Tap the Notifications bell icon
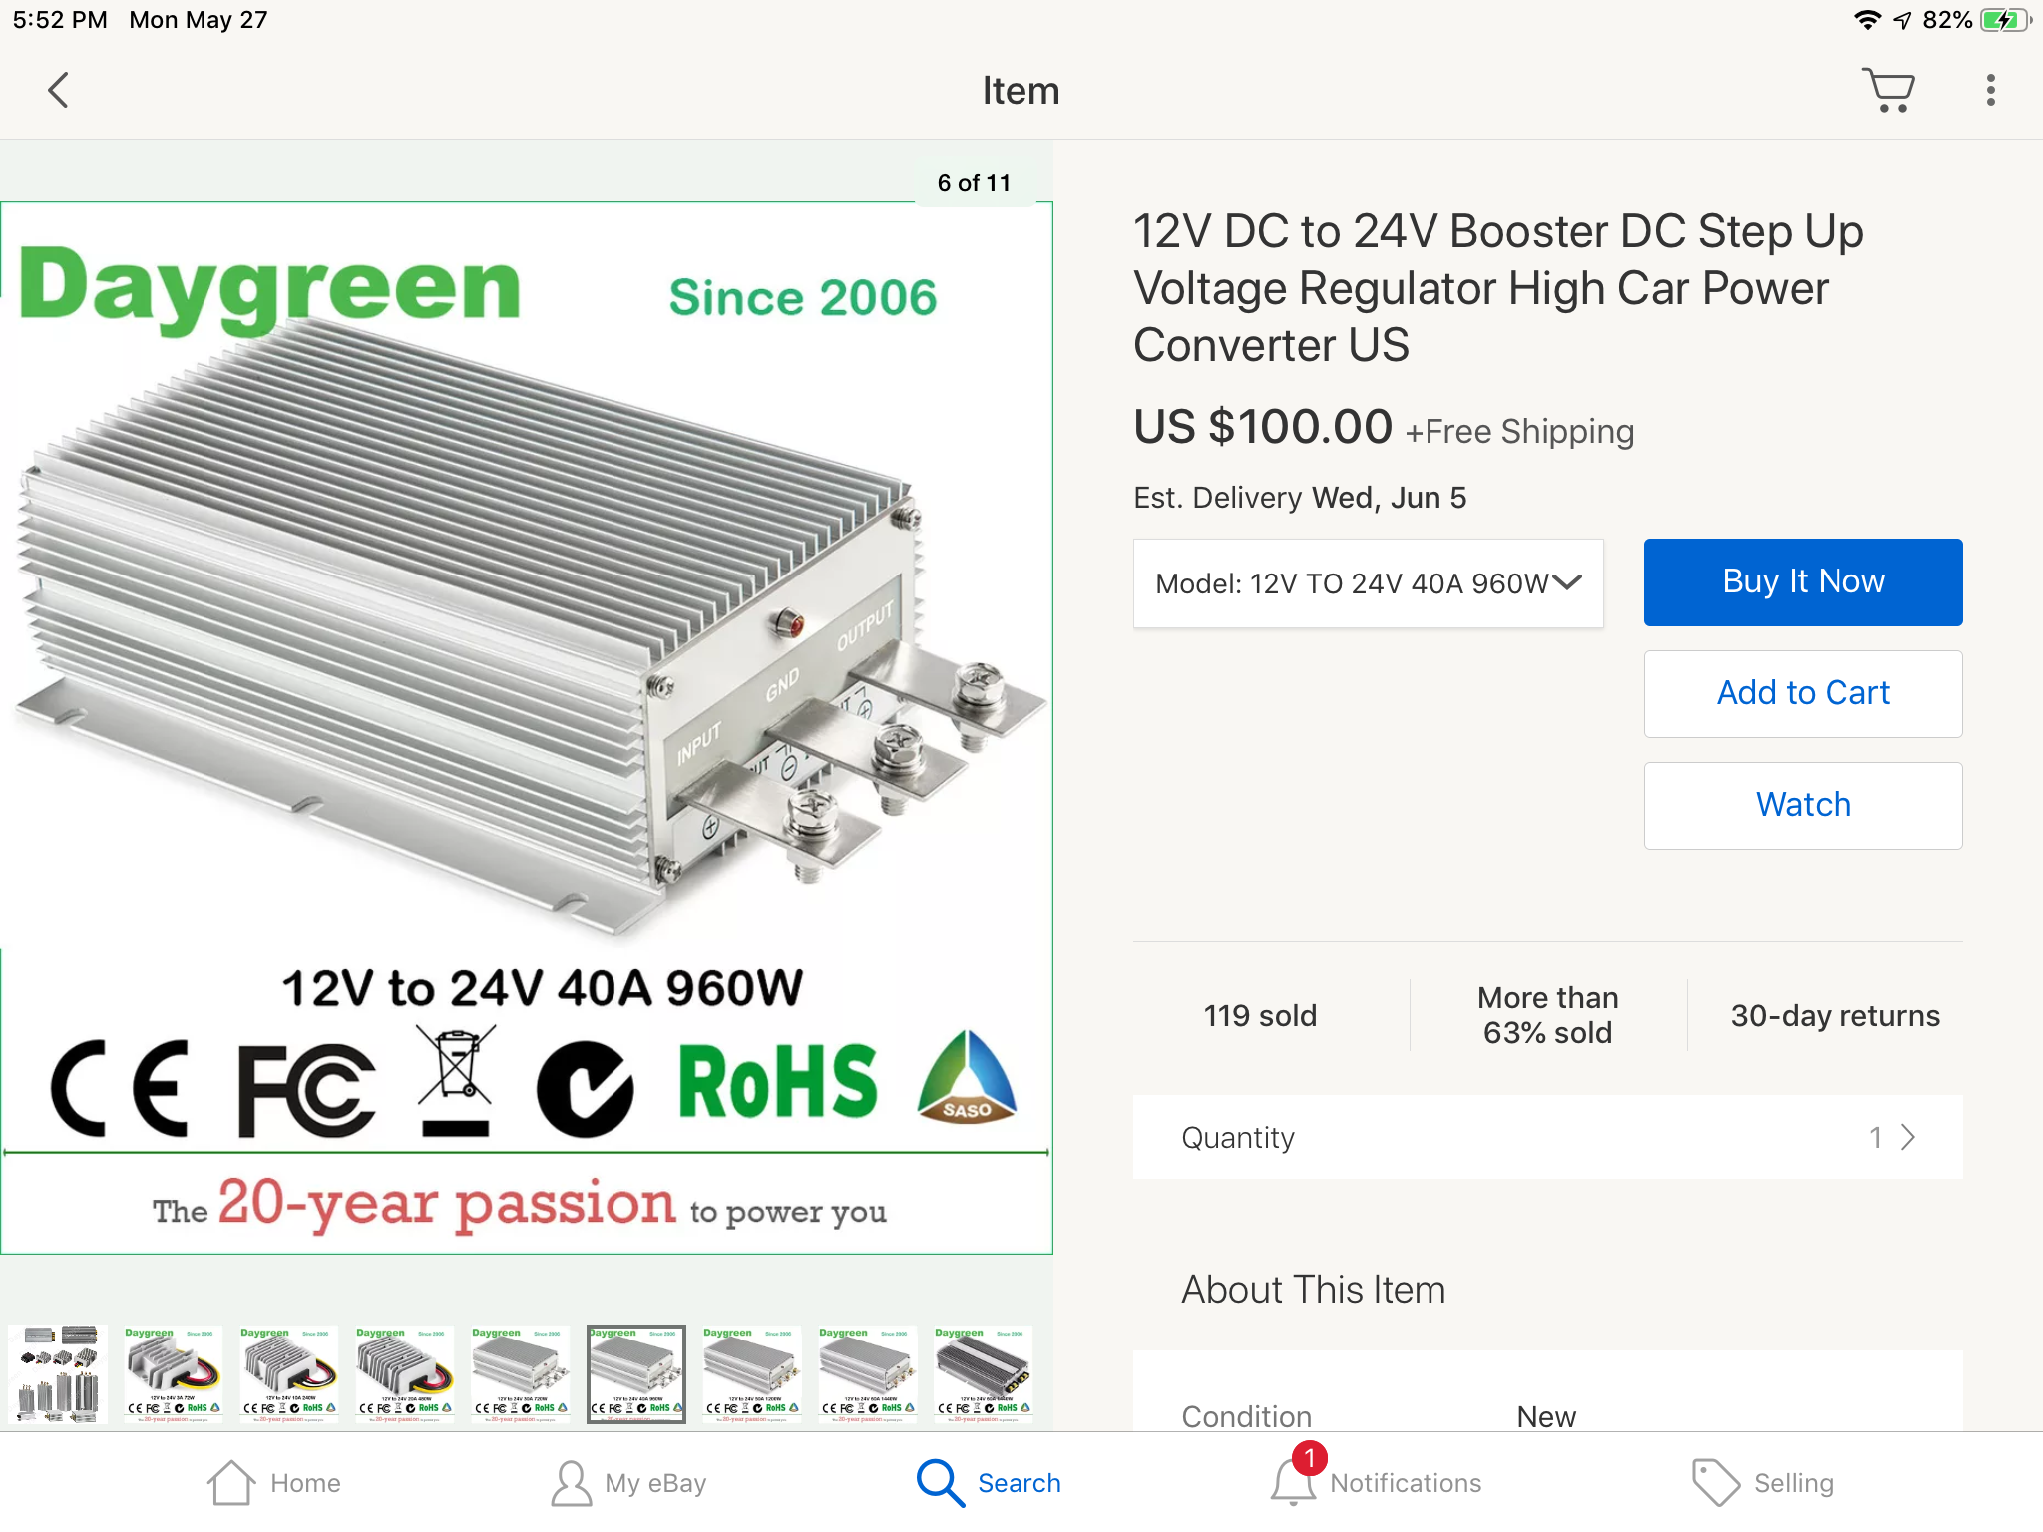 [1292, 1483]
